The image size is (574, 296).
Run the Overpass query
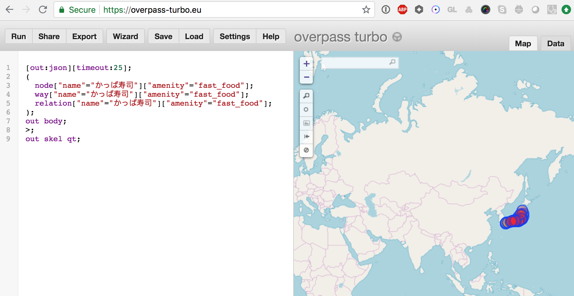pyautogui.click(x=19, y=36)
